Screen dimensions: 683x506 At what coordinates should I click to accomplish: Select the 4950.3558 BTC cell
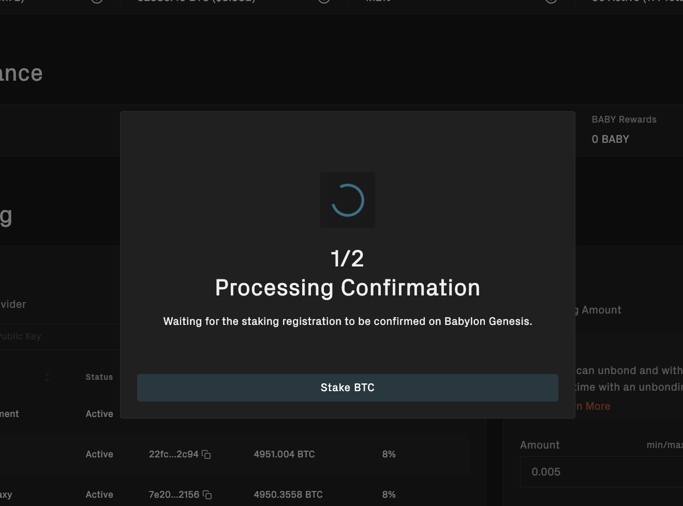coord(288,495)
